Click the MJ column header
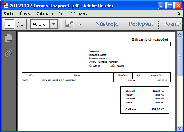The width and height of the screenshot is (184, 132). click(x=138, y=75)
